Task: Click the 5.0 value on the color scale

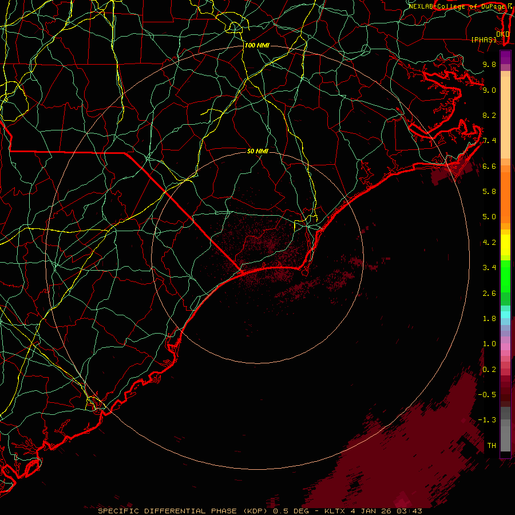Action: pyautogui.click(x=489, y=217)
